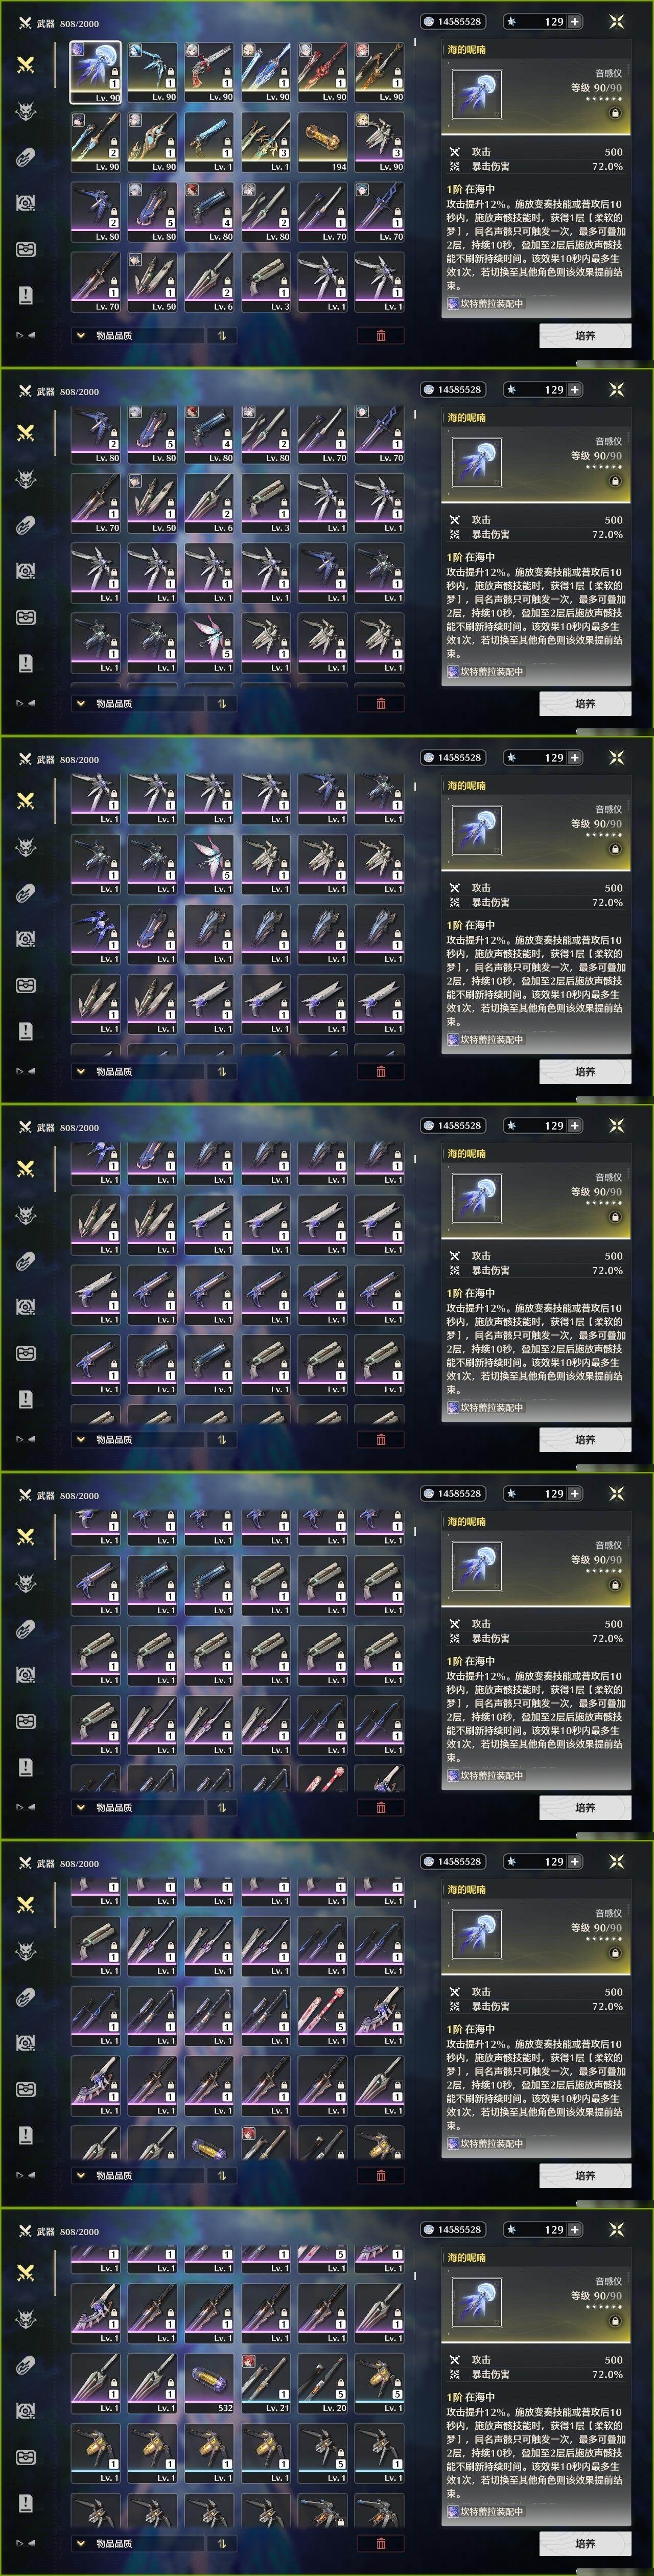The height and width of the screenshot is (2576, 654).
Task: Toggle sort order arrows under the Lv. 90 weapons grid
Action: click(222, 335)
